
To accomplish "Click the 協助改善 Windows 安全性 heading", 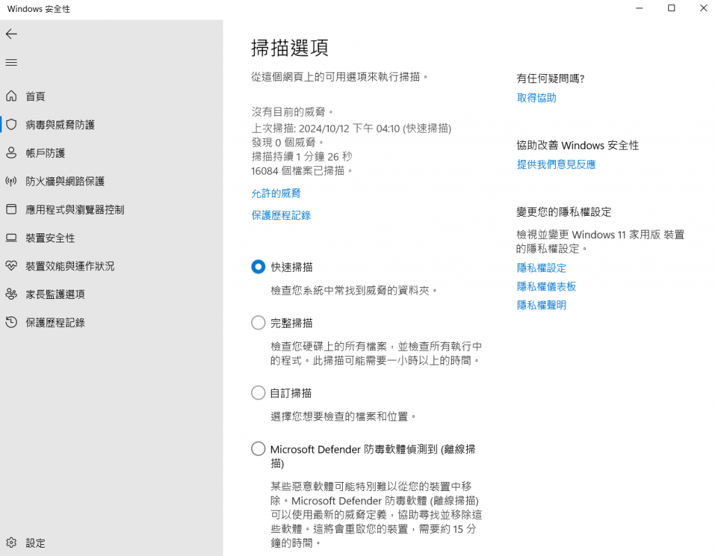I will [x=577, y=145].
